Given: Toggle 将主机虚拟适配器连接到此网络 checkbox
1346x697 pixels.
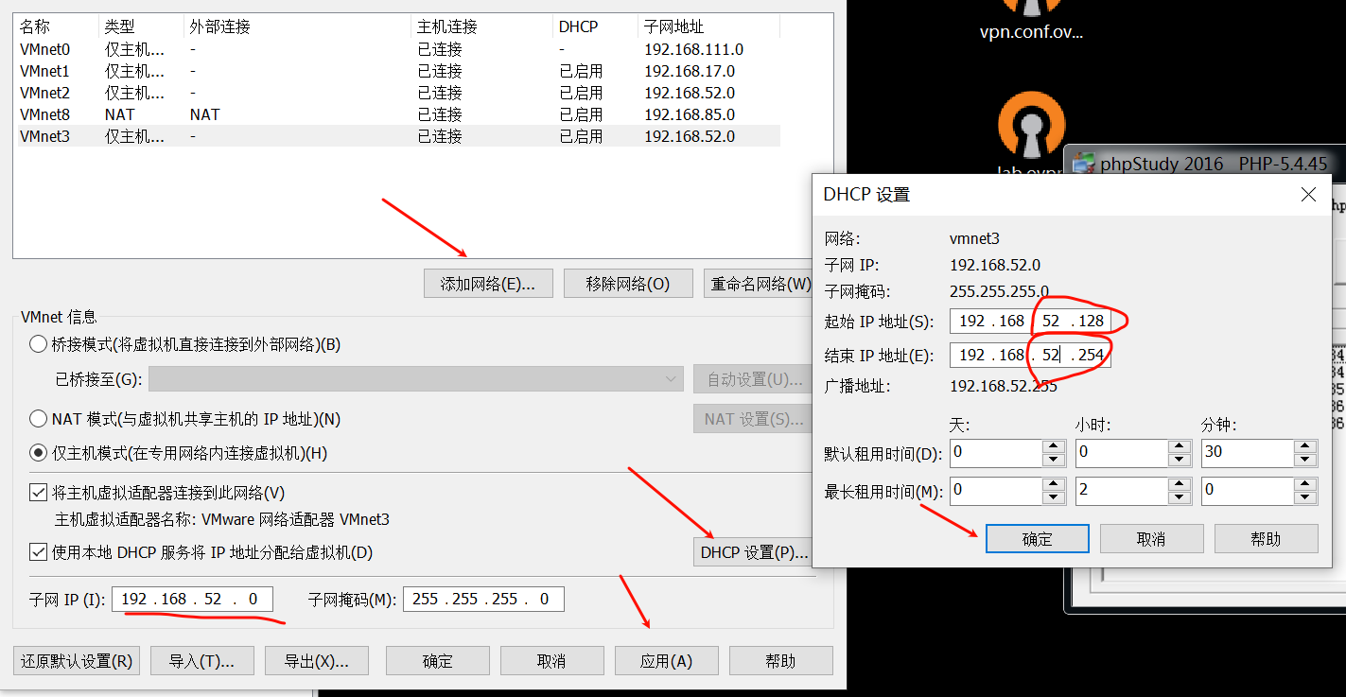Looking at the screenshot, I should tap(39, 493).
